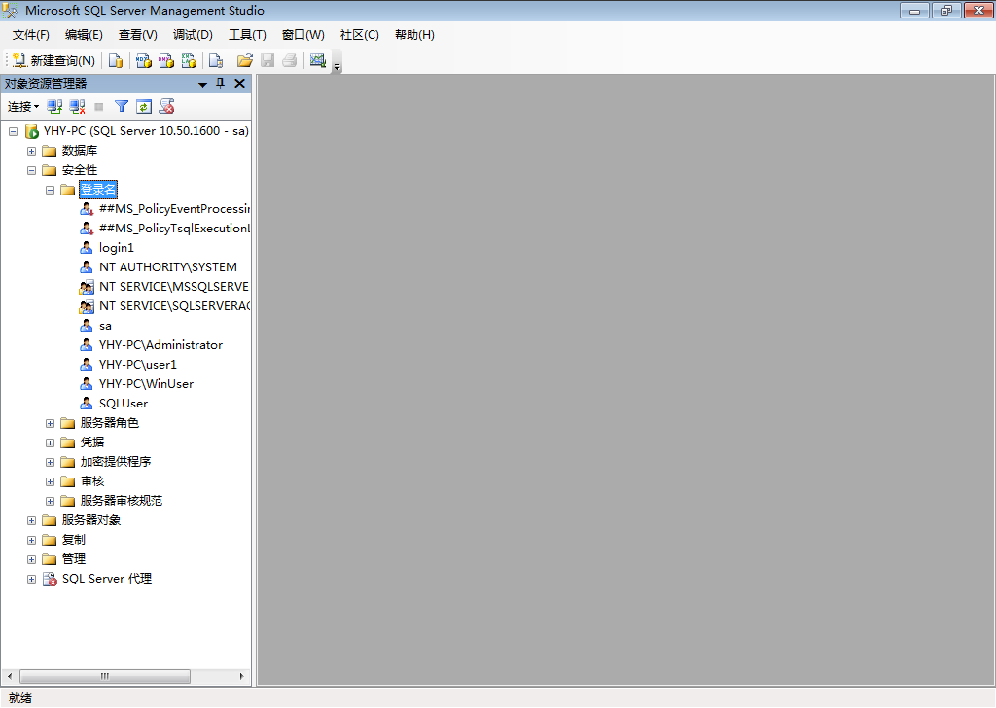This screenshot has width=996, height=708.
Task: Expand the 复制 folder
Action: pyautogui.click(x=31, y=541)
